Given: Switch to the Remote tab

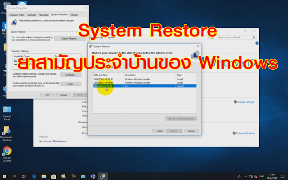Looking at the screenshot, I should point(74,15).
